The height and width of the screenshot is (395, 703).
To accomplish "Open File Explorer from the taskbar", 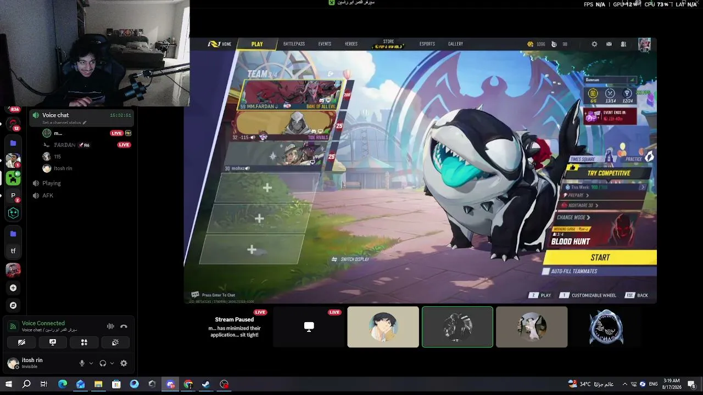I will coord(98,384).
